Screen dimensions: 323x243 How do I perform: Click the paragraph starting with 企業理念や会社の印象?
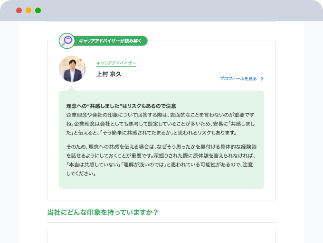[161, 124]
